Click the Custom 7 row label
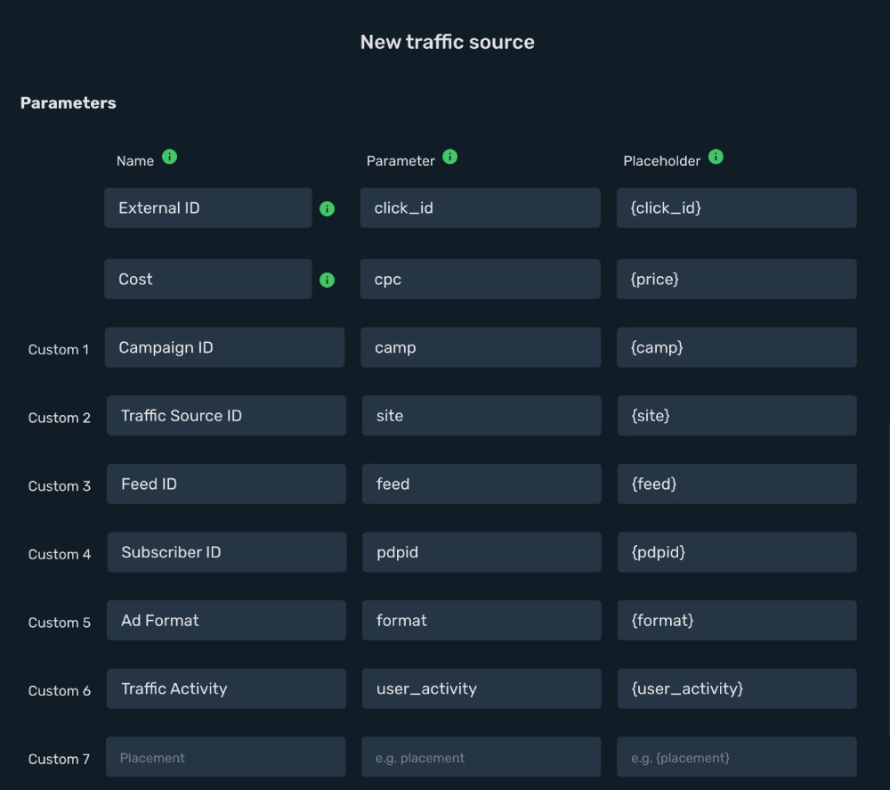The image size is (890, 790). (59, 759)
